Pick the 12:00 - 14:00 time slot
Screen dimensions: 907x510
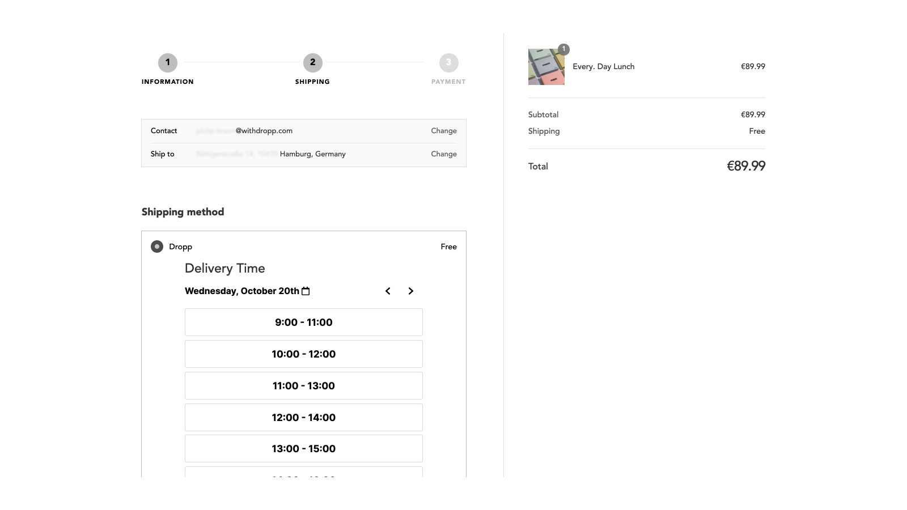coord(303,418)
